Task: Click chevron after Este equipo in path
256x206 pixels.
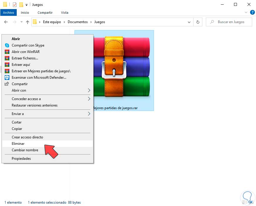Action: point(64,22)
